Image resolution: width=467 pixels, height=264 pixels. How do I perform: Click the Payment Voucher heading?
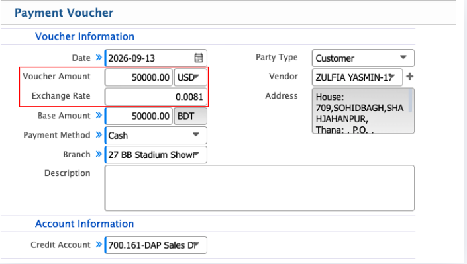[64, 13]
